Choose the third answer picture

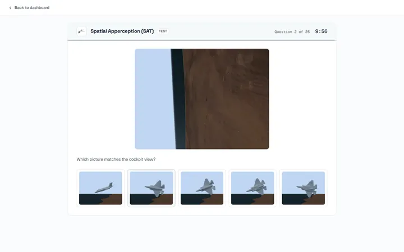202,188
